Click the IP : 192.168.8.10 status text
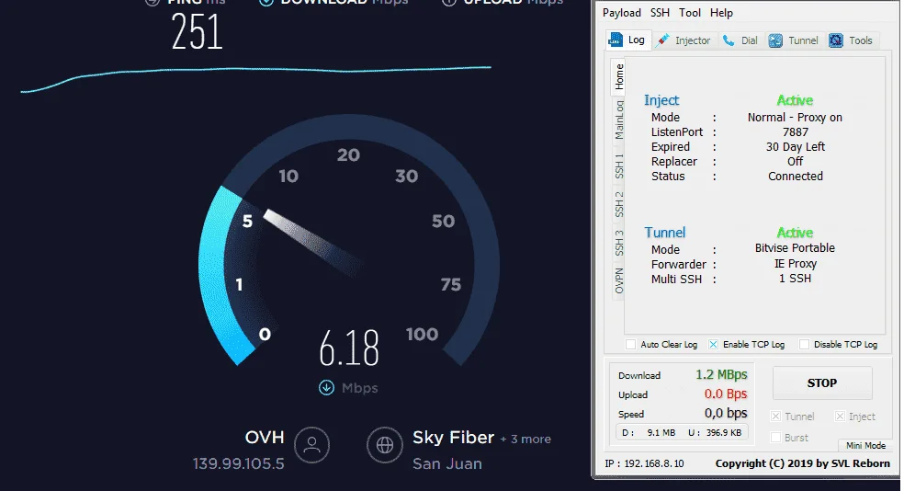The image size is (904, 491). coord(644,464)
